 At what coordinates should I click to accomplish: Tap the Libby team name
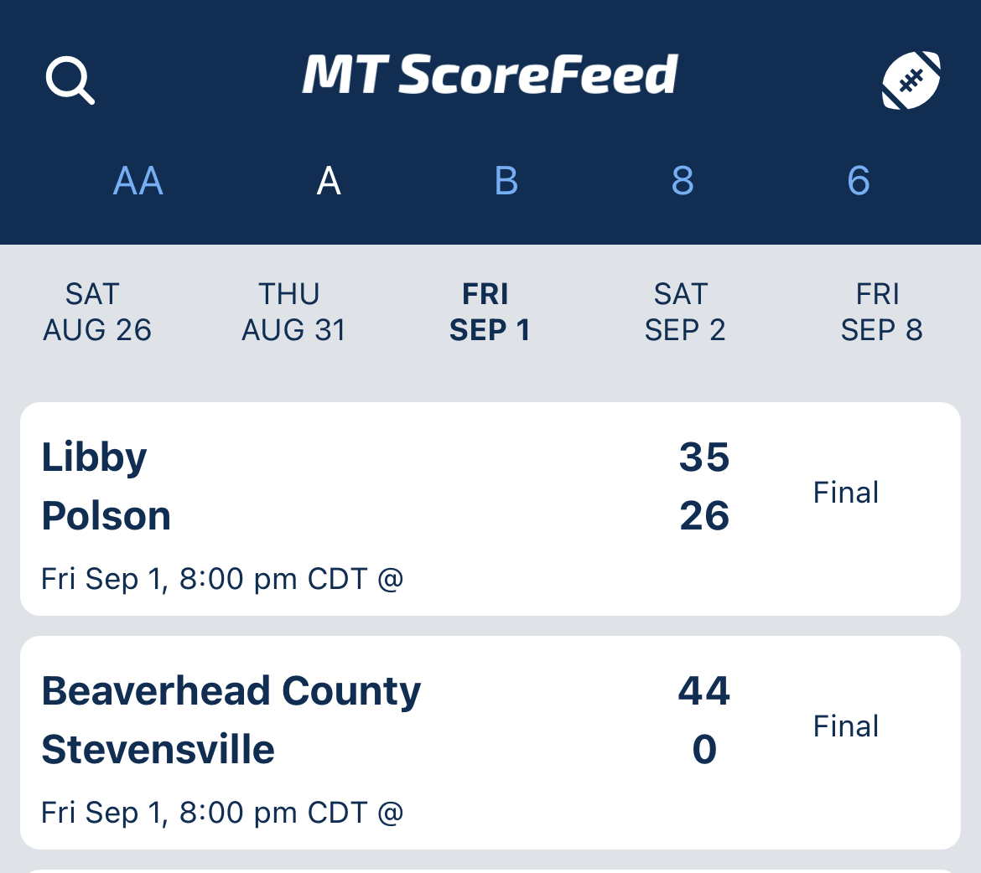click(x=94, y=457)
